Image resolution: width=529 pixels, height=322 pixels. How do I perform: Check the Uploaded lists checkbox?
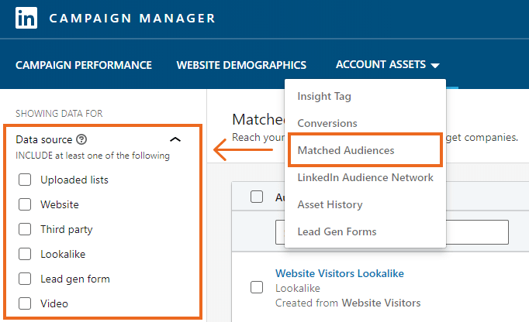coord(25,180)
